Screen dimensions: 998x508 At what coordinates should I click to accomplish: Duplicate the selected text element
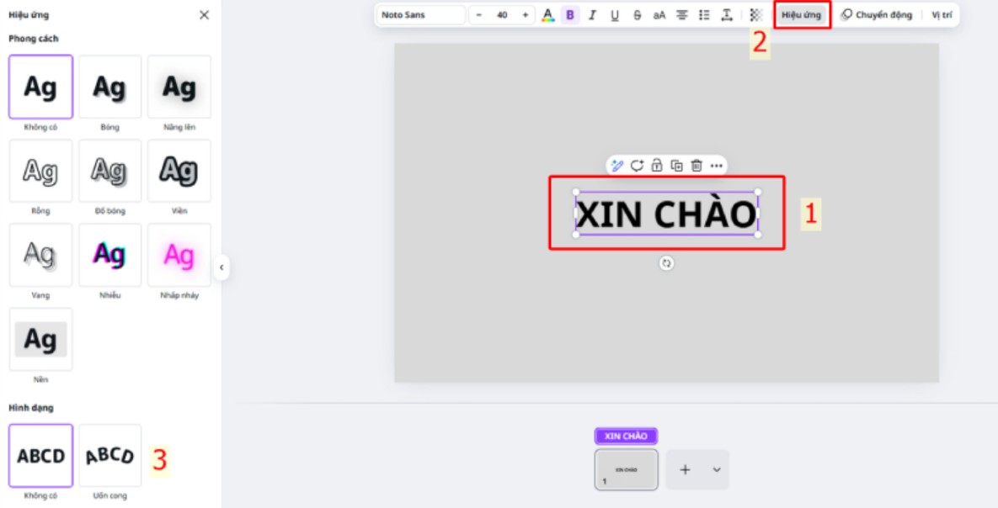[676, 166]
